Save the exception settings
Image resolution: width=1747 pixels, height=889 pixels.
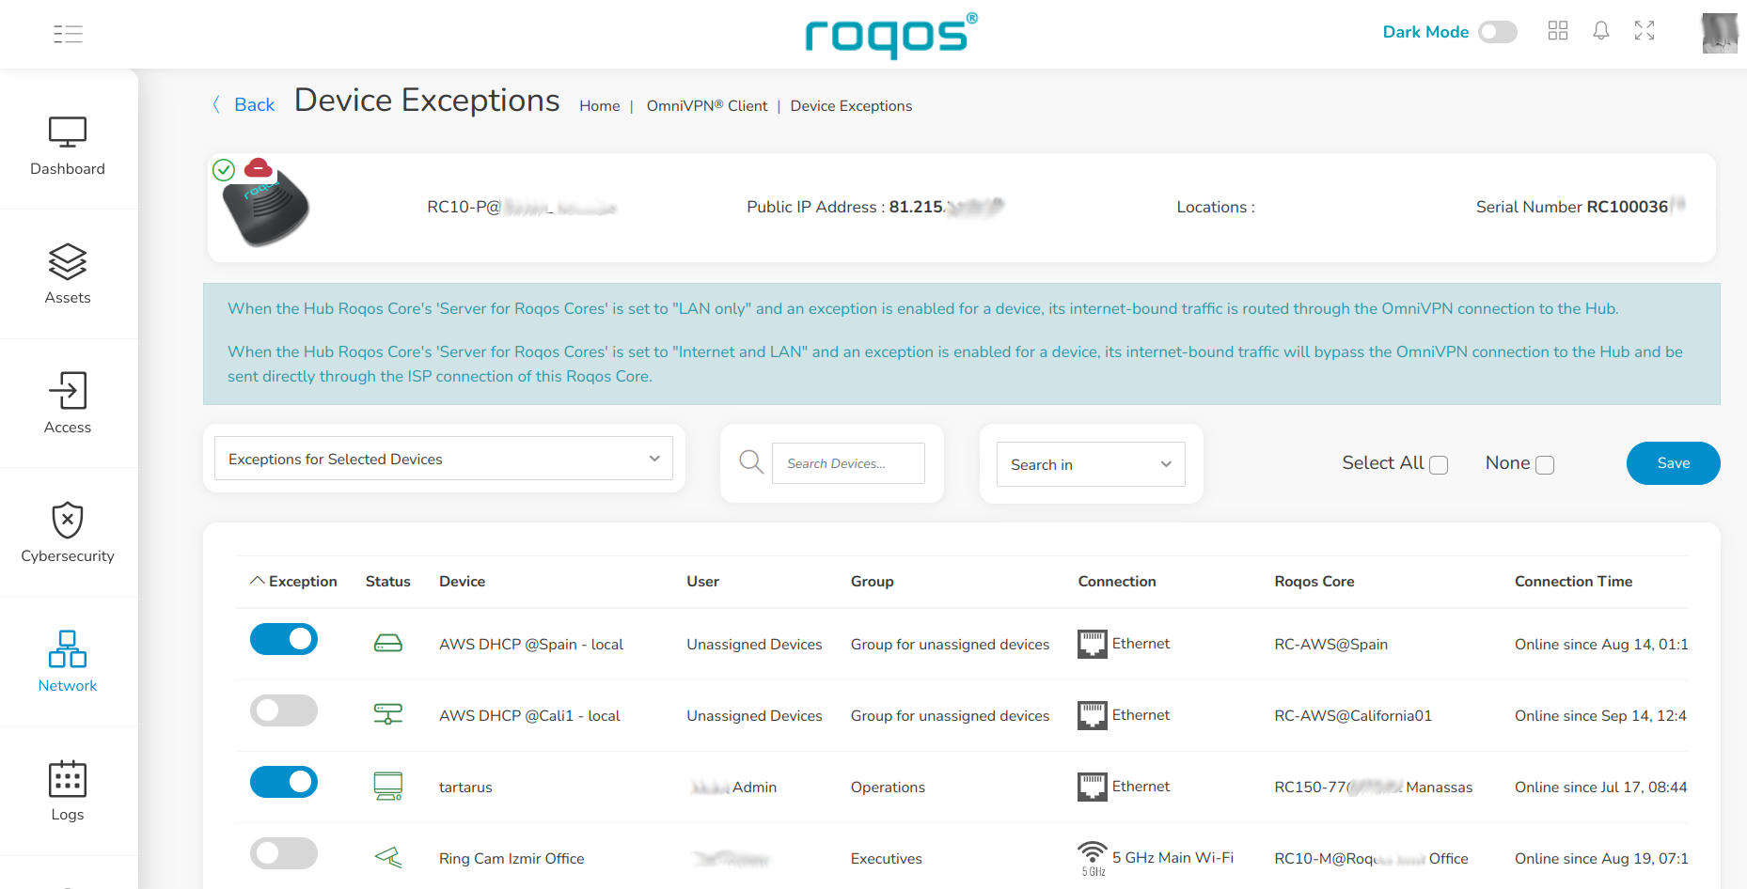(1674, 463)
